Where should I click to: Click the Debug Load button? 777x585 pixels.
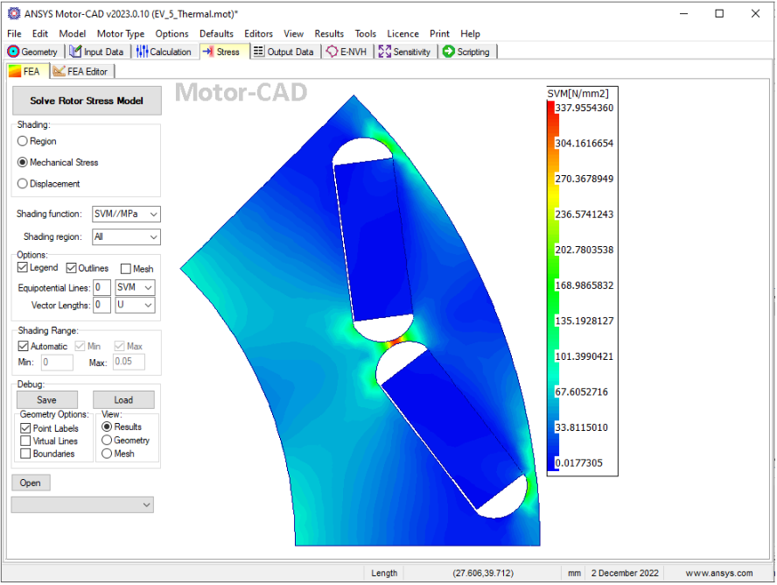pyautogui.click(x=123, y=400)
